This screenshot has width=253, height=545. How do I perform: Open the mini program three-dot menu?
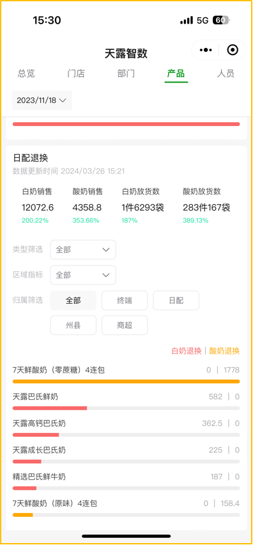[206, 50]
